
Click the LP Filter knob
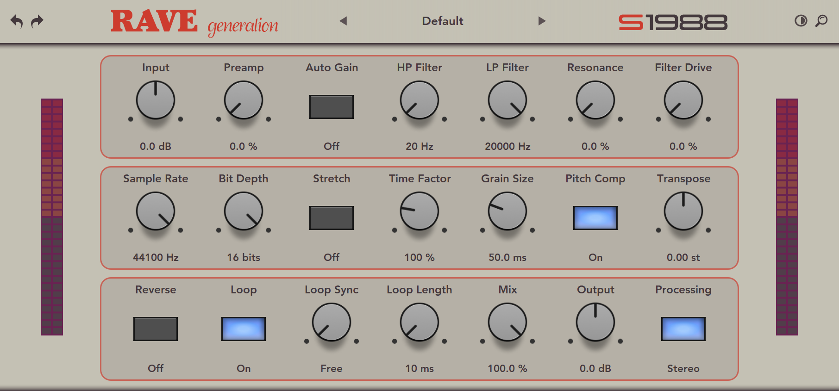(507, 100)
